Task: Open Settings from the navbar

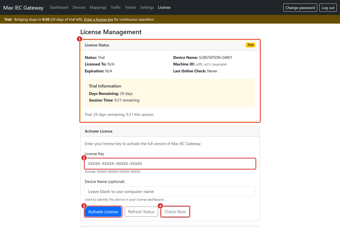Action: pyautogui.click(x=147, y=7)
